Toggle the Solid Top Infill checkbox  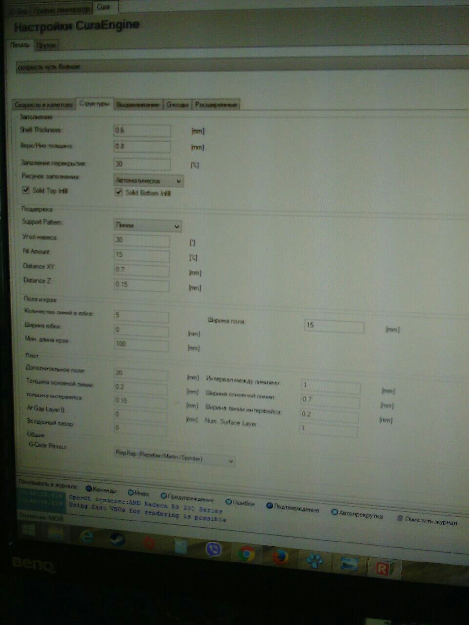(x=26, y=190)
